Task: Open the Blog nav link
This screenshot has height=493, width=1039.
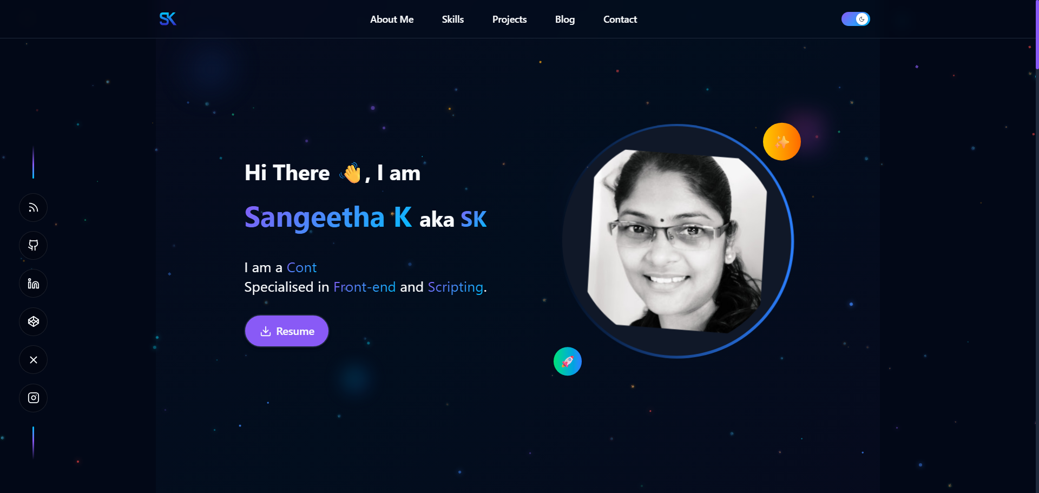Action: 565,19
